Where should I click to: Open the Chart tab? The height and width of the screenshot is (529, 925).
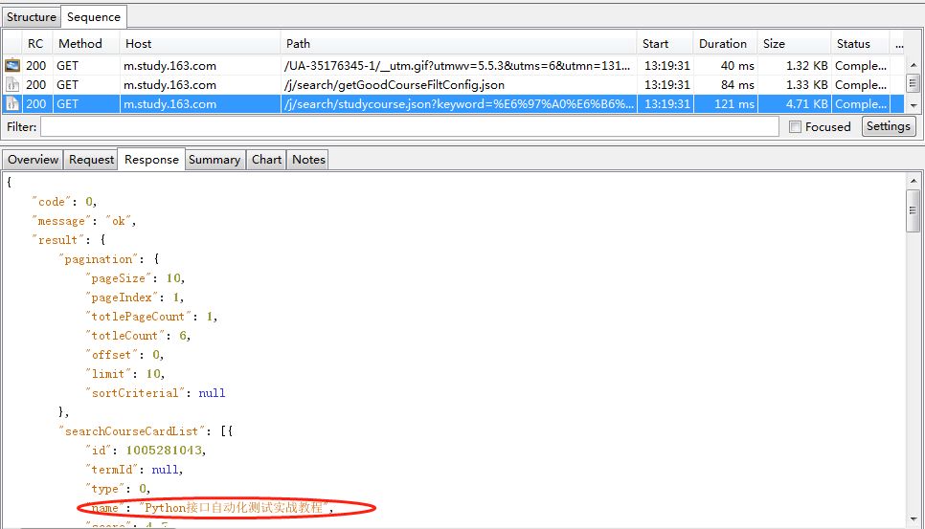click(266, 160)
